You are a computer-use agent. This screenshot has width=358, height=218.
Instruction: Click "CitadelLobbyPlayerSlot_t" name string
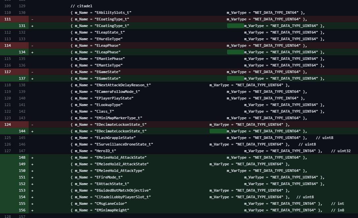122,197
